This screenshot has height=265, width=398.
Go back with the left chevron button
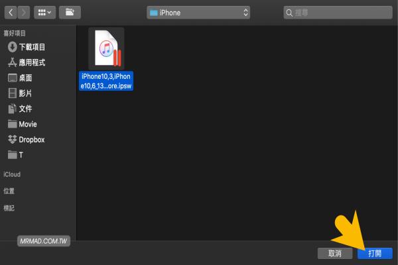click(x=11, y=13)
